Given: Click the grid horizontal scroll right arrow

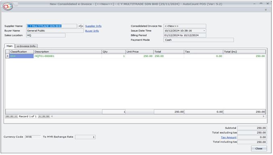Looking at the screenshot, I should (x=264, y=116).
